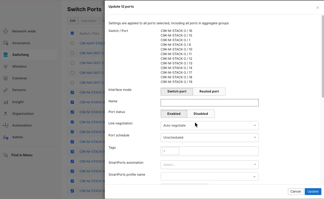324x199 pixels.
Task: Switch interface mode to Routed port
Action: [209, 91]
